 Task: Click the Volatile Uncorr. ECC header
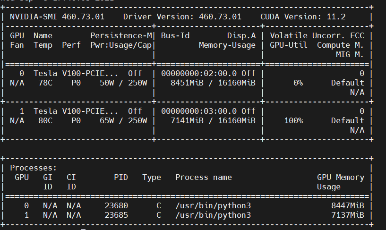317,36
